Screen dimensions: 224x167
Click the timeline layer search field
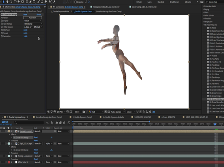pyautogui.click(x=29, y=123)
